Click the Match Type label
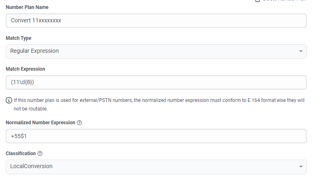328x186 pixels. (18, 38)
